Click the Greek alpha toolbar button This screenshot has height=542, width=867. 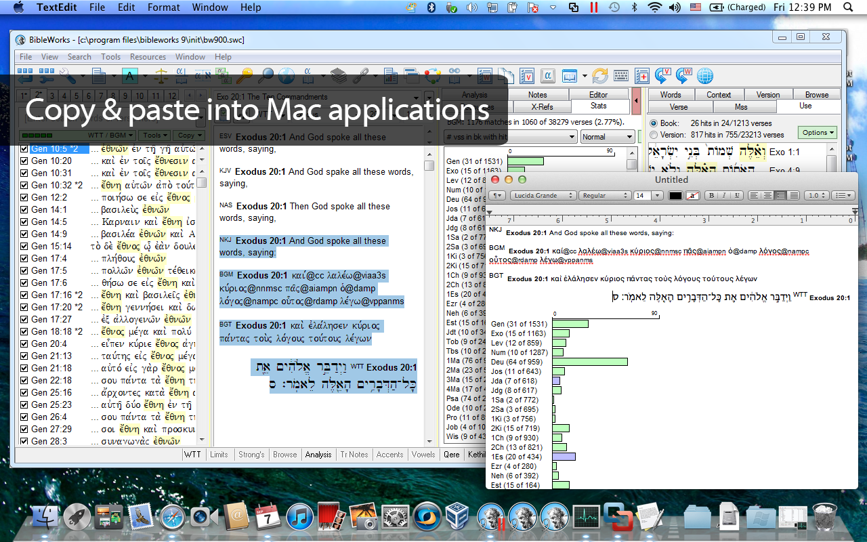pos(548,75)
